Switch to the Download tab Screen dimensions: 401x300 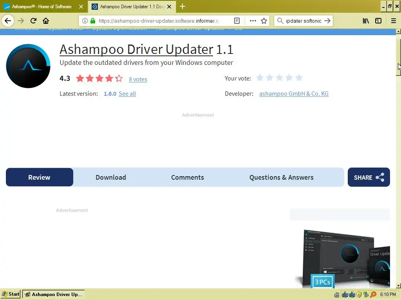pyautogui.click(x=111, y=177)
